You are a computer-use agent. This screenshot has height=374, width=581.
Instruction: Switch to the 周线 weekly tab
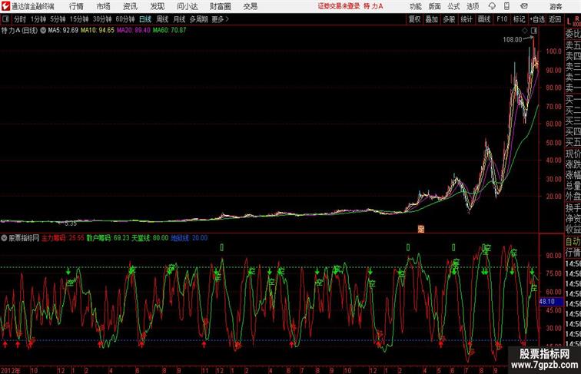tap(162, 19)
